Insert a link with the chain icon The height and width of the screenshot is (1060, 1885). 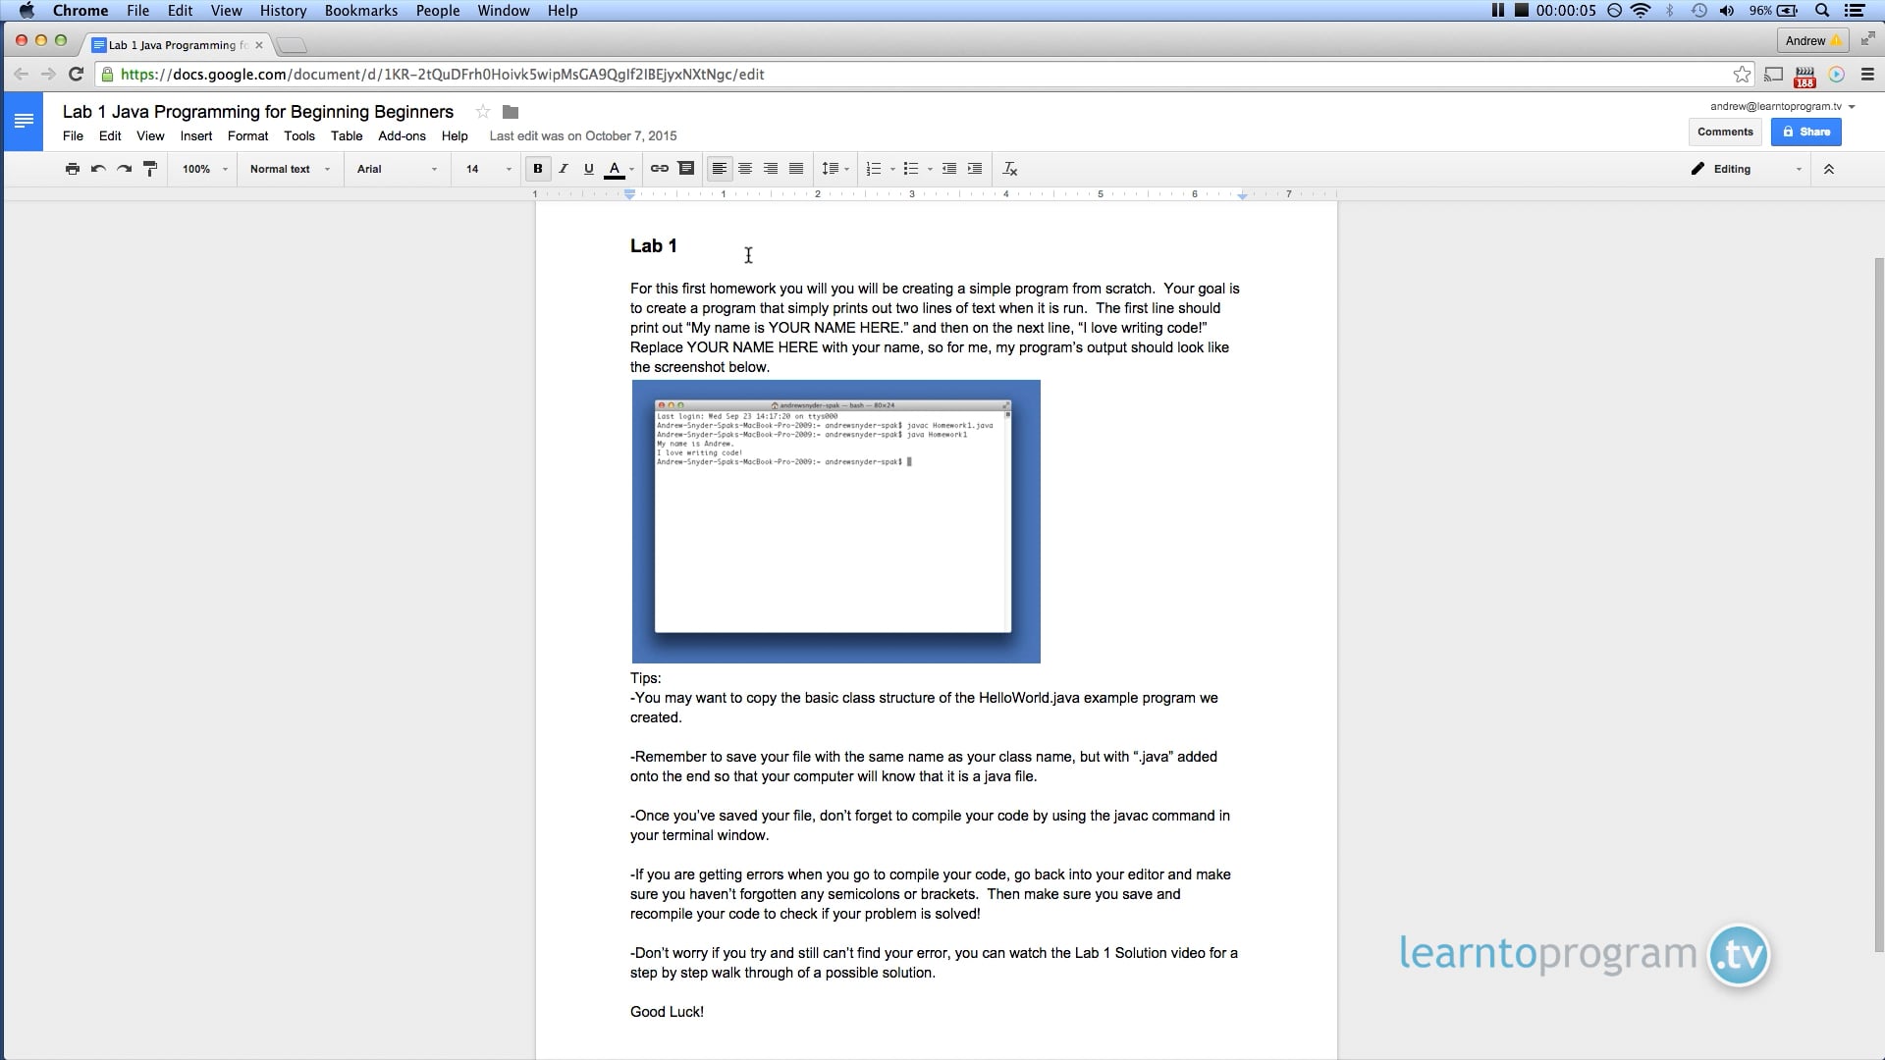point(660,169)
